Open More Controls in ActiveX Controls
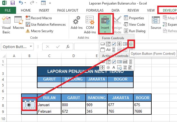This screenshot has width=177, height=122. [x=130, y=67]
